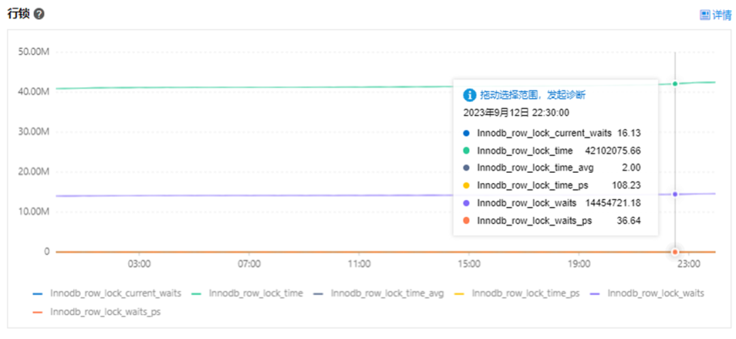This screenshot has width=736, height=339.
Task: Click the 拖动选择范围，发起诊断 text
Action: 532,95
